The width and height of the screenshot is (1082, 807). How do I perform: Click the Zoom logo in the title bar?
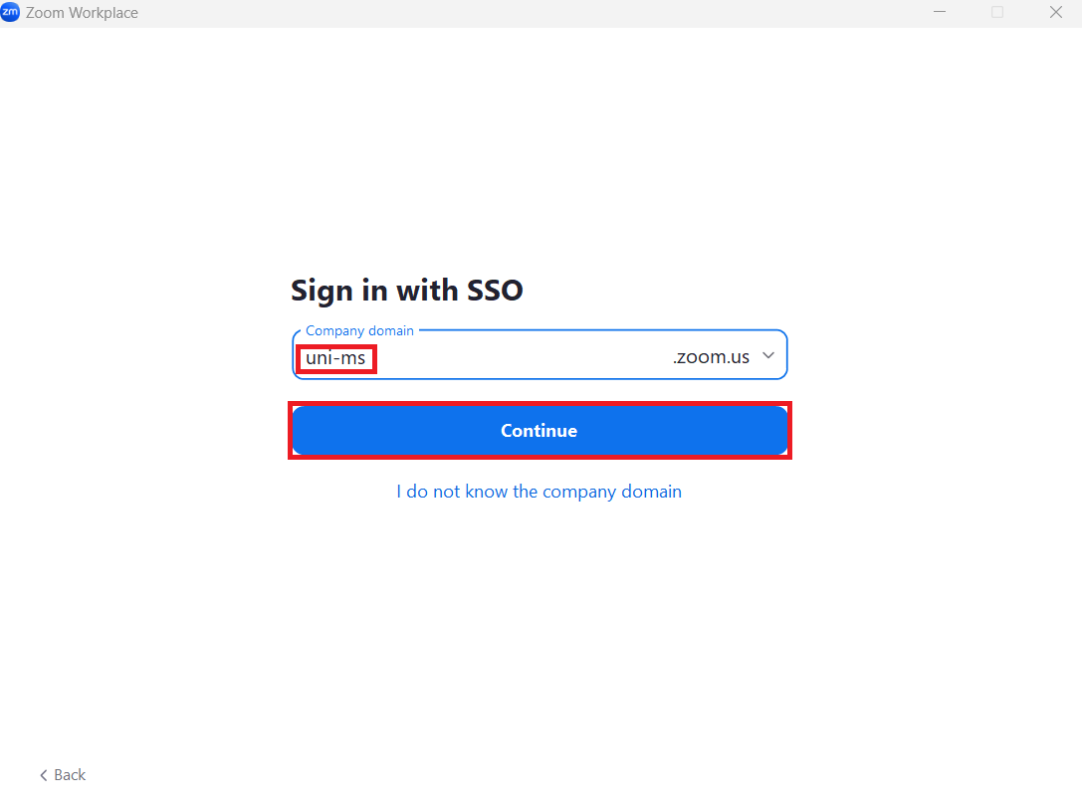[x=10, y=13]
